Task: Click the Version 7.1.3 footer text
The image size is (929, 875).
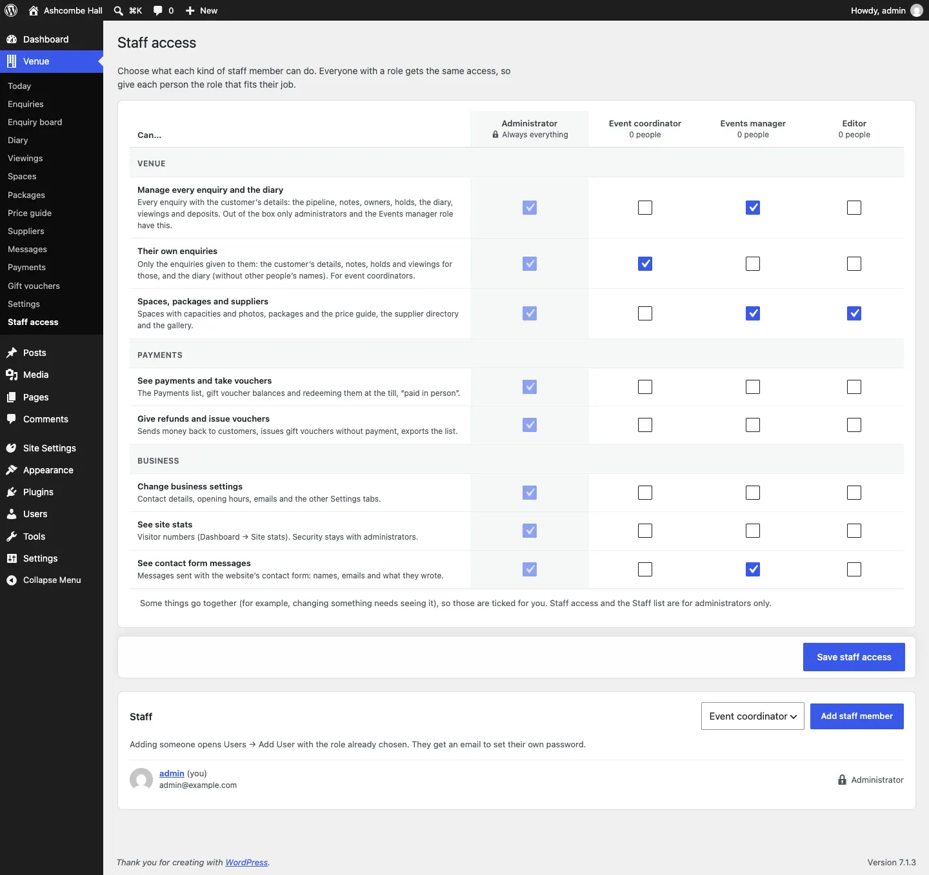Action: pos(892,862)
